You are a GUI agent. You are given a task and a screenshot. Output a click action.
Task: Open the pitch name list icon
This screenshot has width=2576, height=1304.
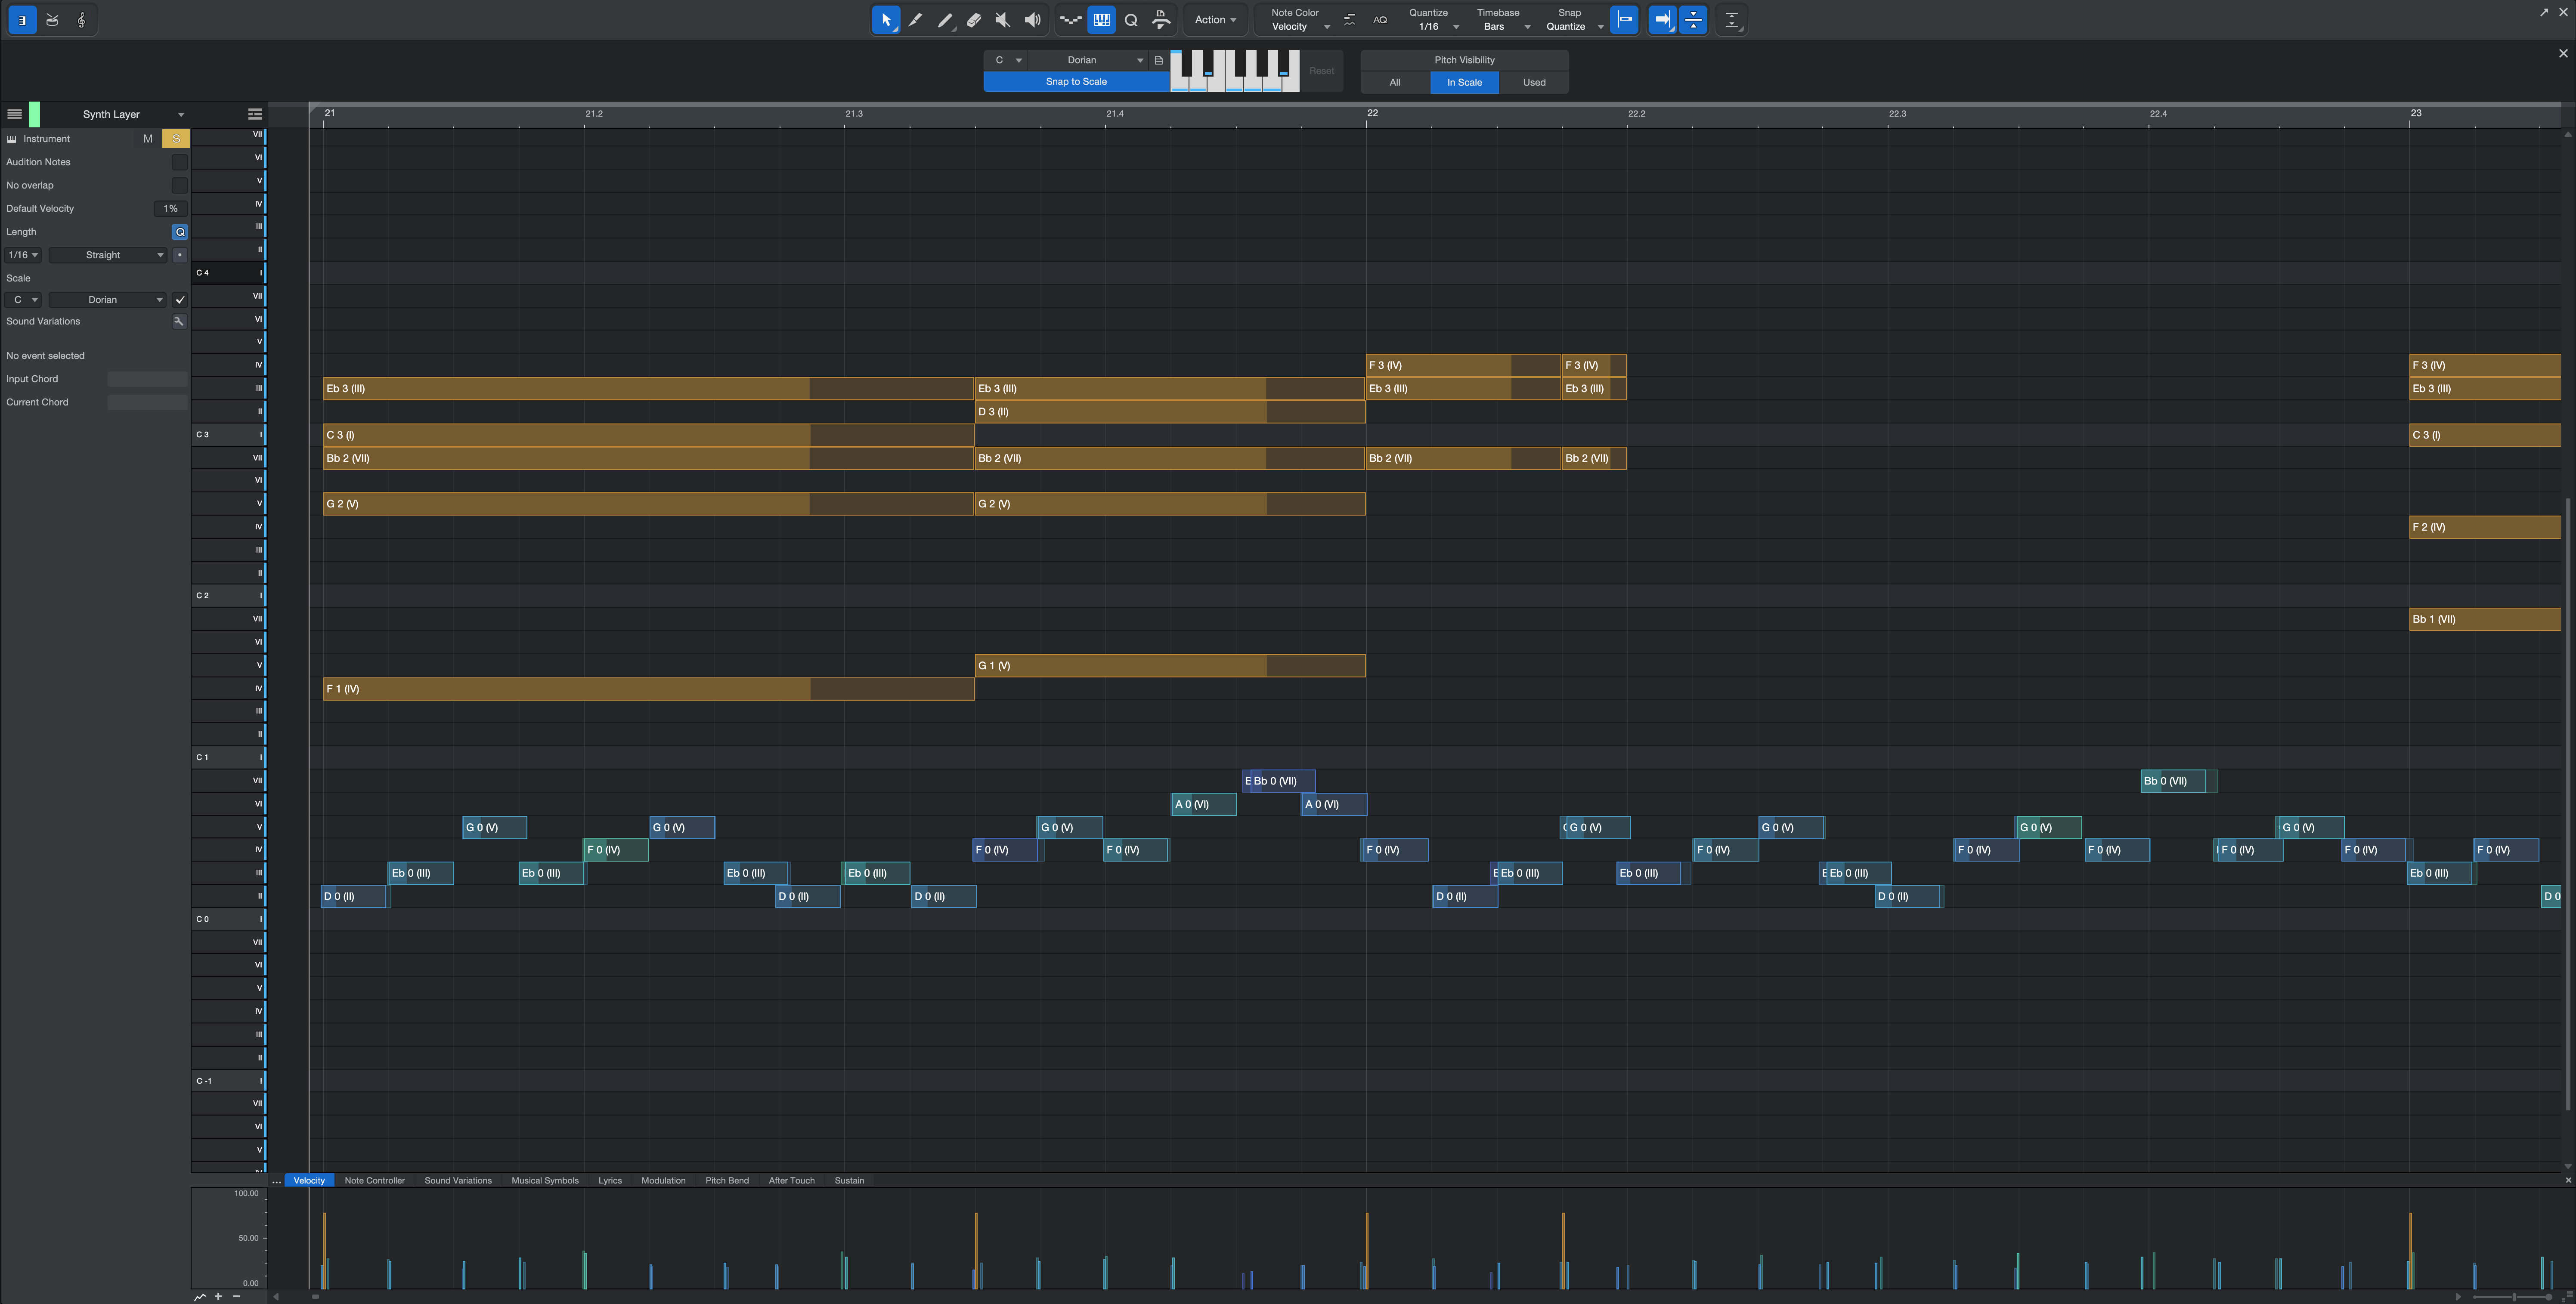pos(255,114)
